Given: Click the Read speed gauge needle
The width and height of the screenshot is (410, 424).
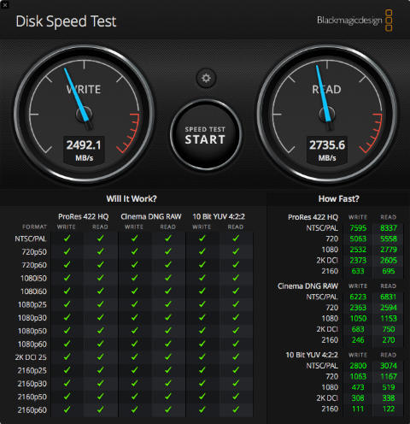Looking at the screenshot, I should [x=323, y=95].
